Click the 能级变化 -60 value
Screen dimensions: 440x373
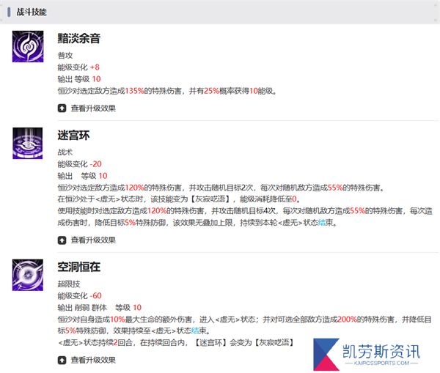coord(95,296)
